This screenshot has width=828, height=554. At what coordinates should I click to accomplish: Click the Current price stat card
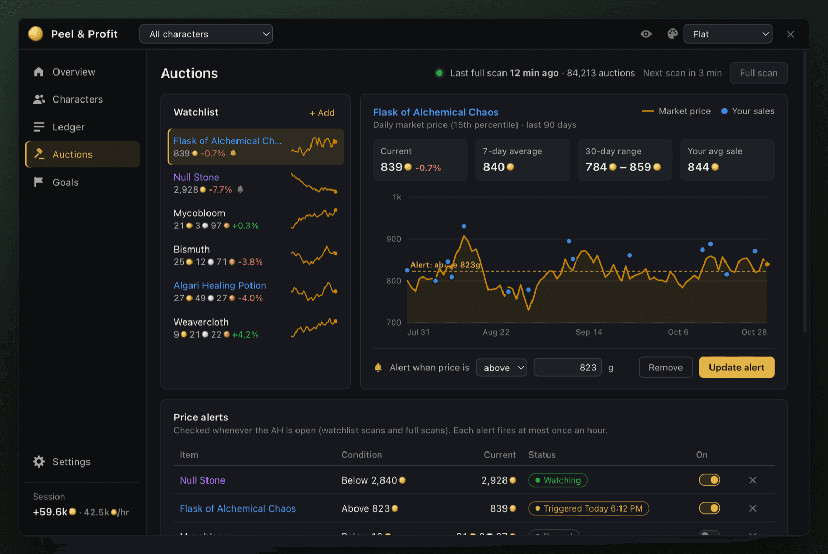[x=420, y=159]
